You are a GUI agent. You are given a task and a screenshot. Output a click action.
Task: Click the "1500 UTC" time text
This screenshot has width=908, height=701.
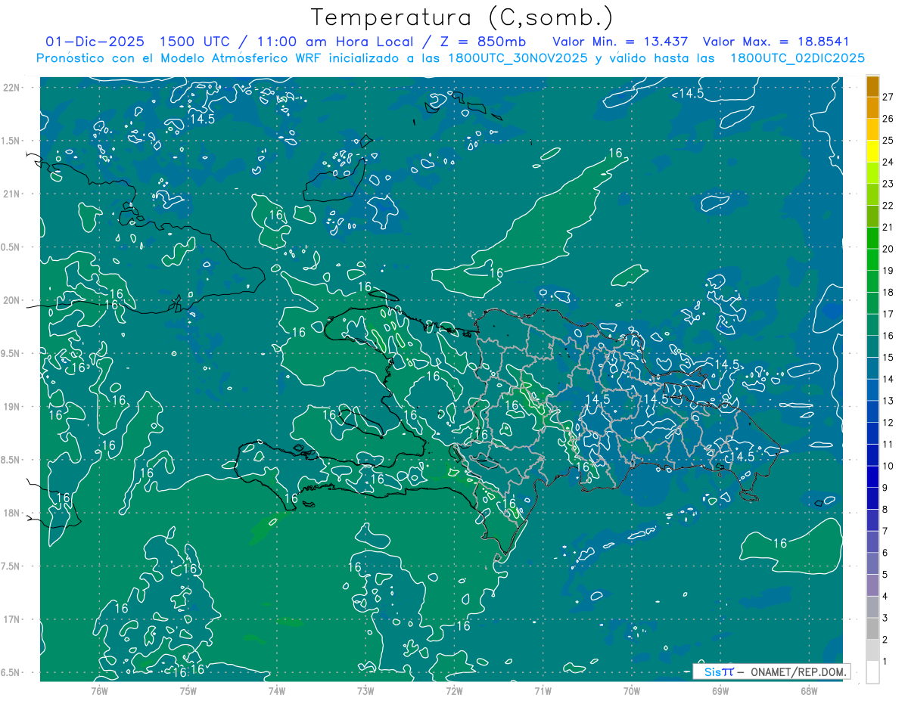click(194, 42)
